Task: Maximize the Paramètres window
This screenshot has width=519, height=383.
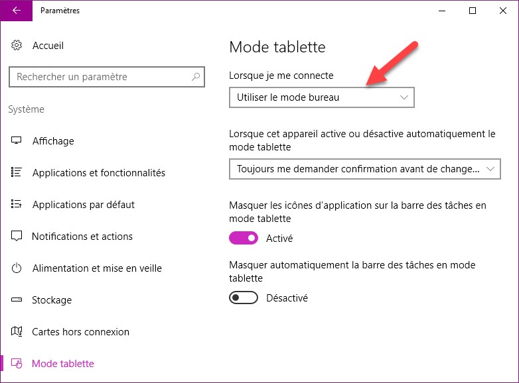Action: point(472,11)
